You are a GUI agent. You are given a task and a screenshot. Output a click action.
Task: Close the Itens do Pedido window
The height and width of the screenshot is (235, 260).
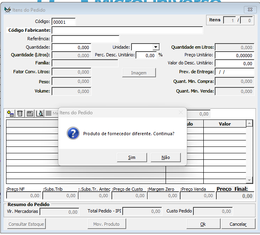click(251, 10)
